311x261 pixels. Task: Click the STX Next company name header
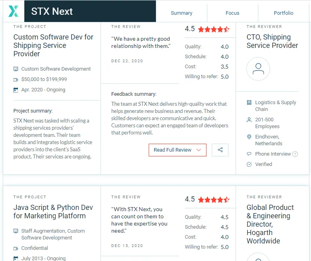52,11
